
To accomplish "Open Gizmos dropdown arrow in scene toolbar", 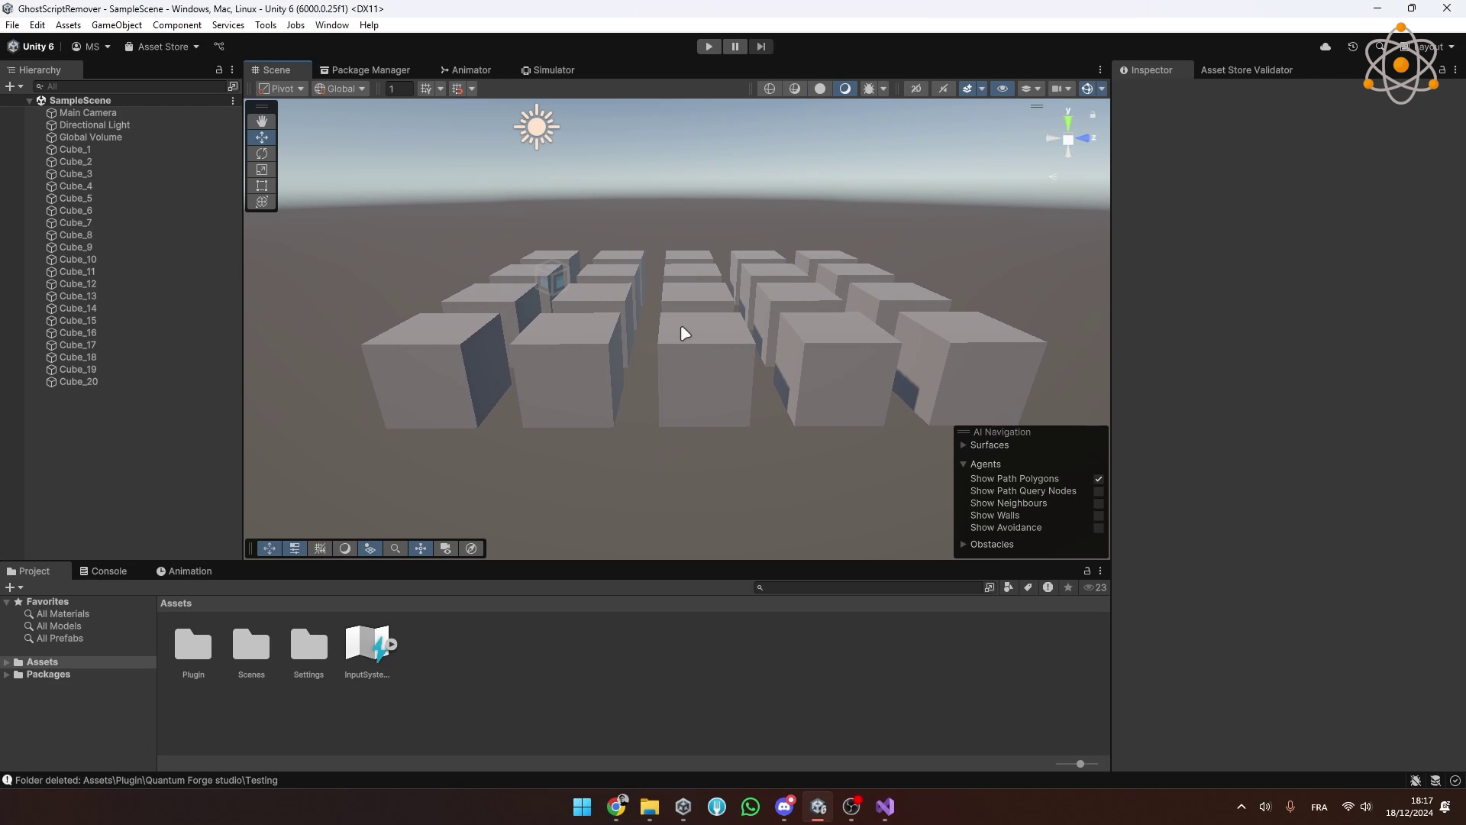I will 1102,89.
